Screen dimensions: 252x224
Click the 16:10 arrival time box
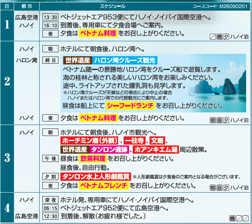click(x=50, y=26)
